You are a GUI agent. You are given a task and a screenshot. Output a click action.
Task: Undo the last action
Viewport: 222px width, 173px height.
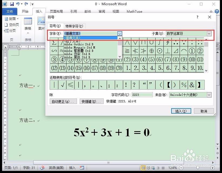point(18,4)
